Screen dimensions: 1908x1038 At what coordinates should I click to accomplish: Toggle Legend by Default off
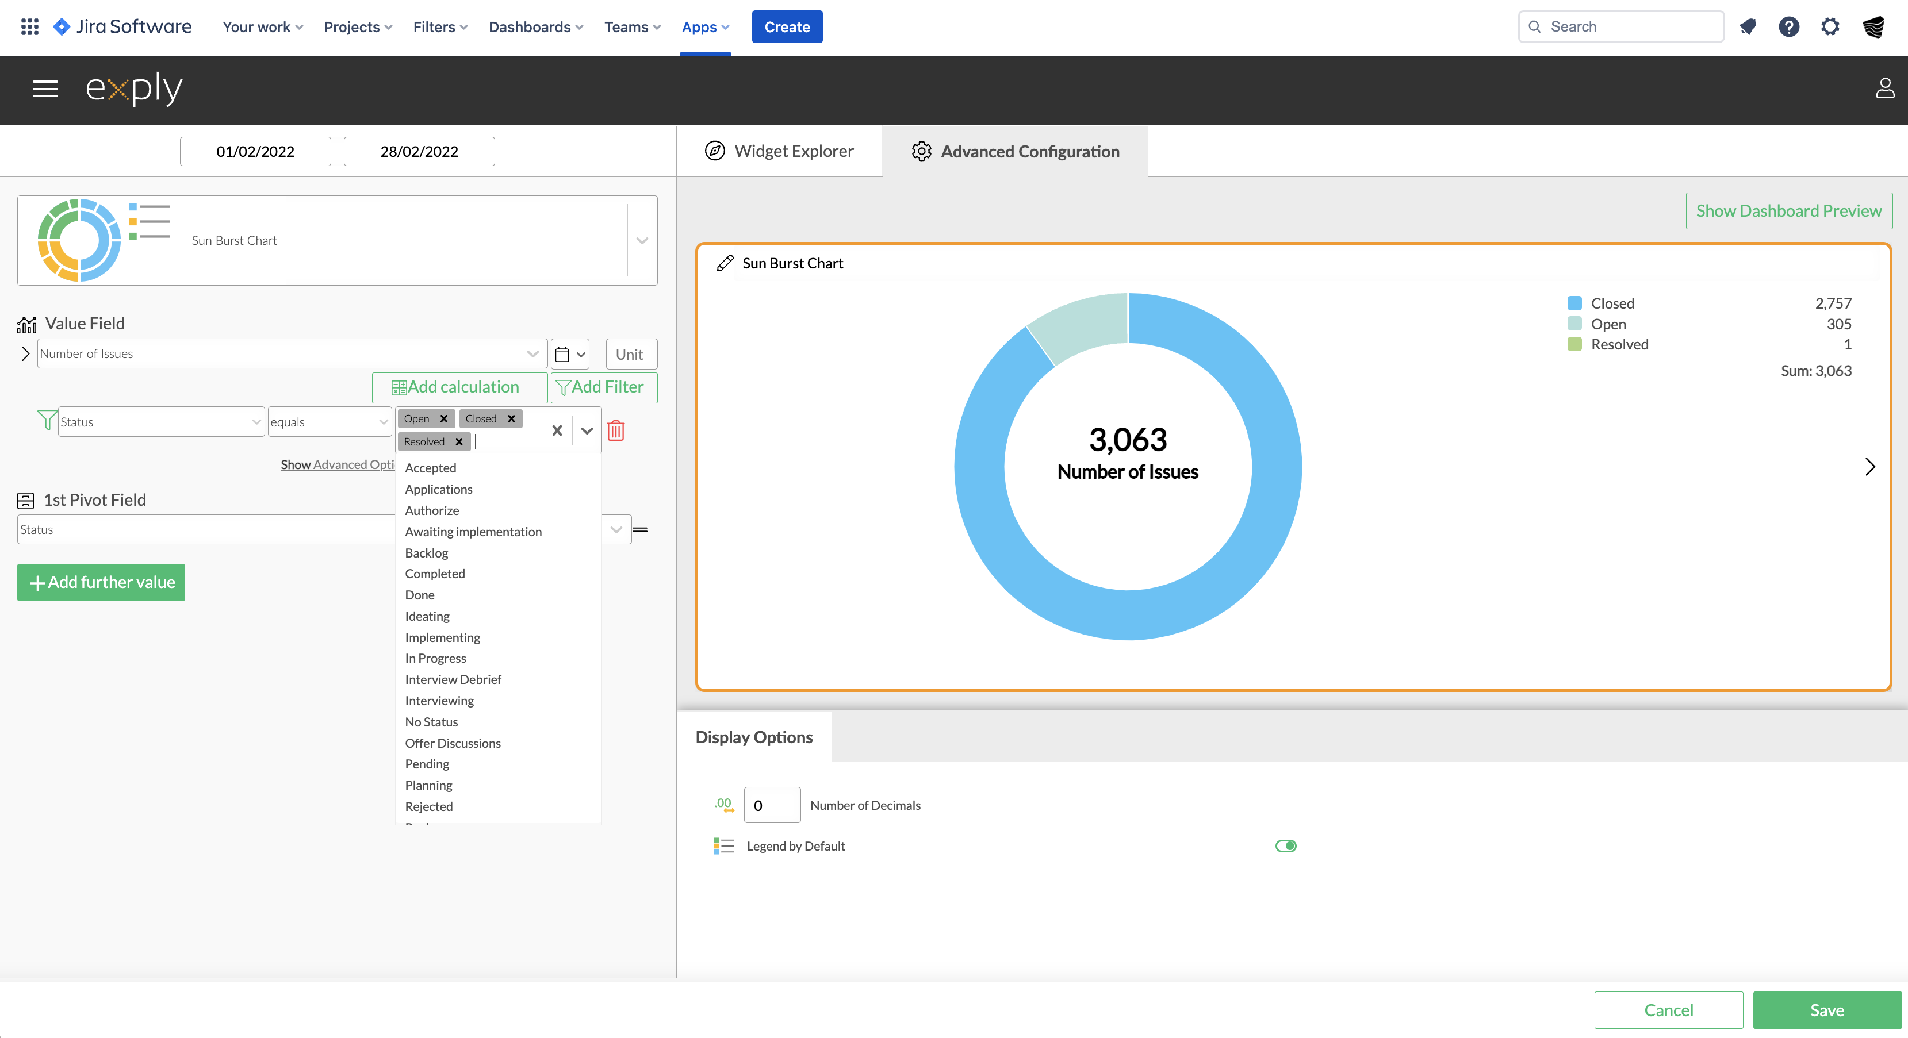[1286, 845]
